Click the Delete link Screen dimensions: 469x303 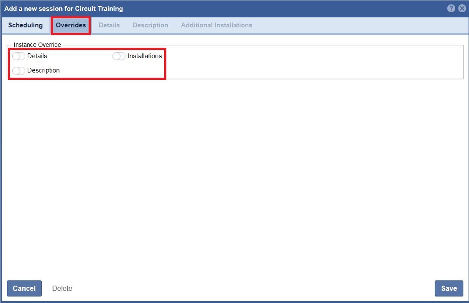pos(62,288)
